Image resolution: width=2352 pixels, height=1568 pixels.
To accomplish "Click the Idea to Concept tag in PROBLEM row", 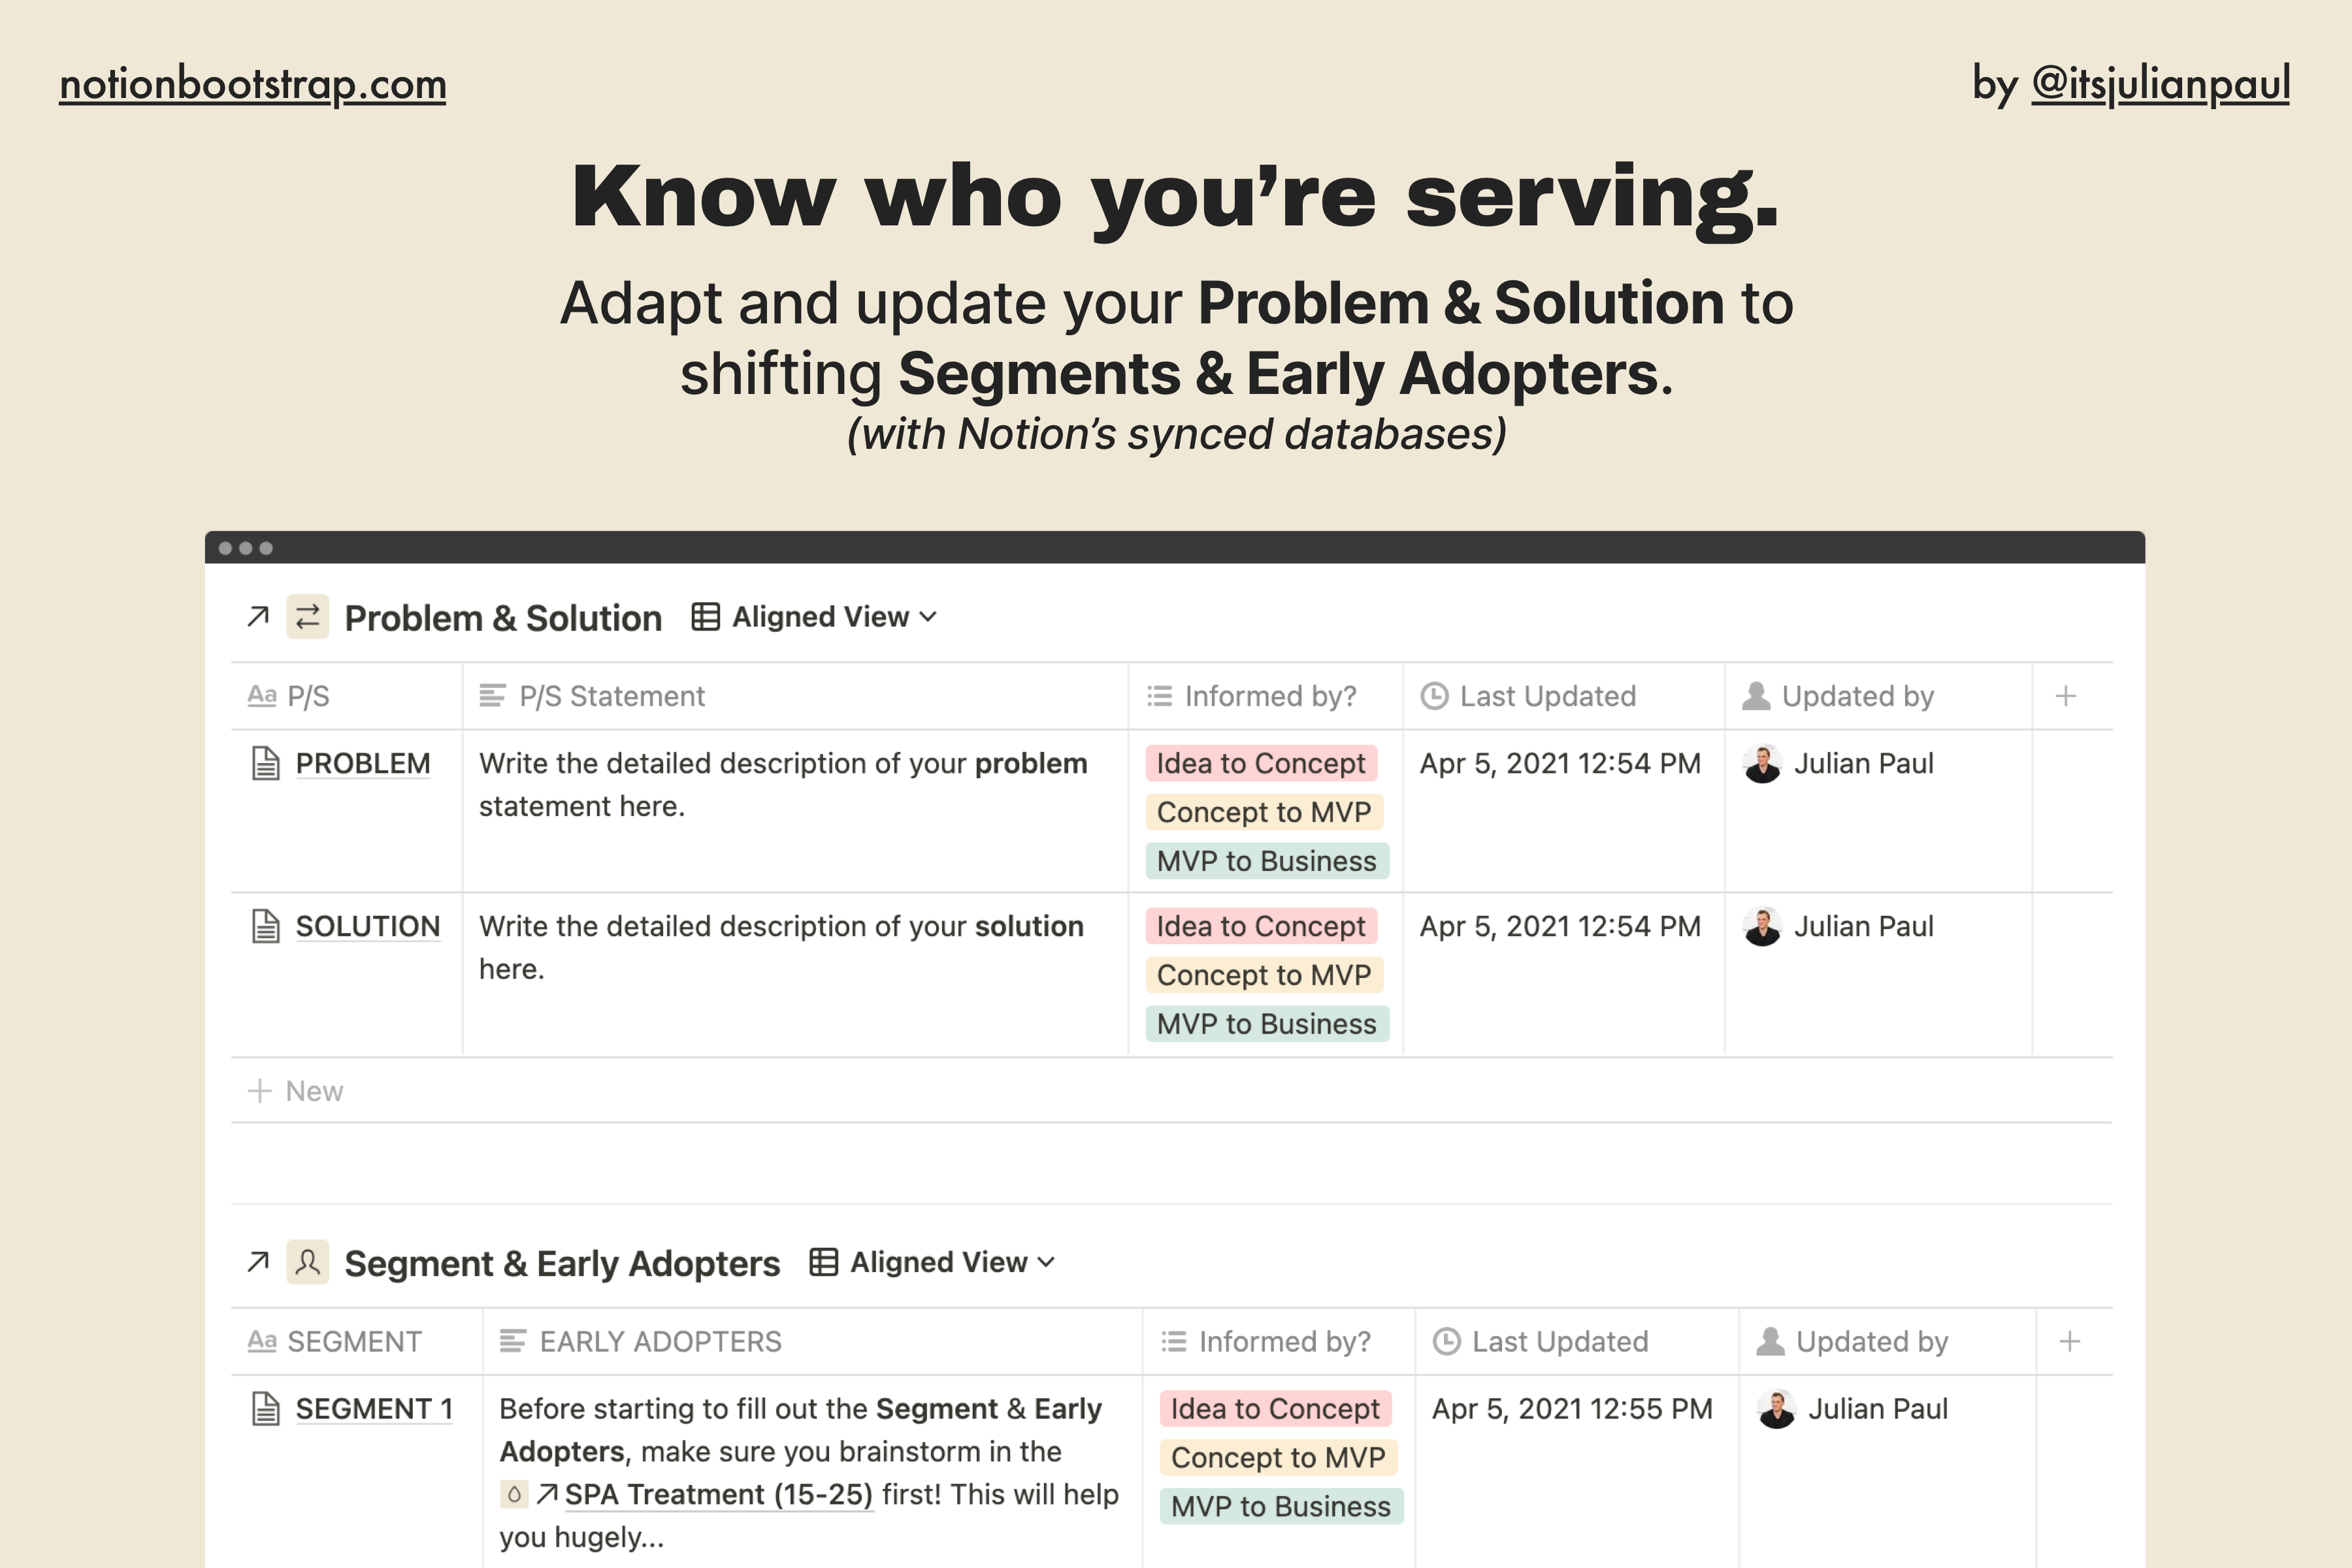I will [x=1261, y=764].
